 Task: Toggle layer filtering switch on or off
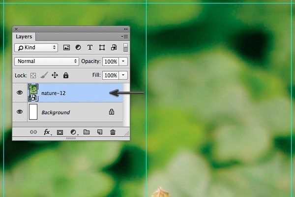125,47
